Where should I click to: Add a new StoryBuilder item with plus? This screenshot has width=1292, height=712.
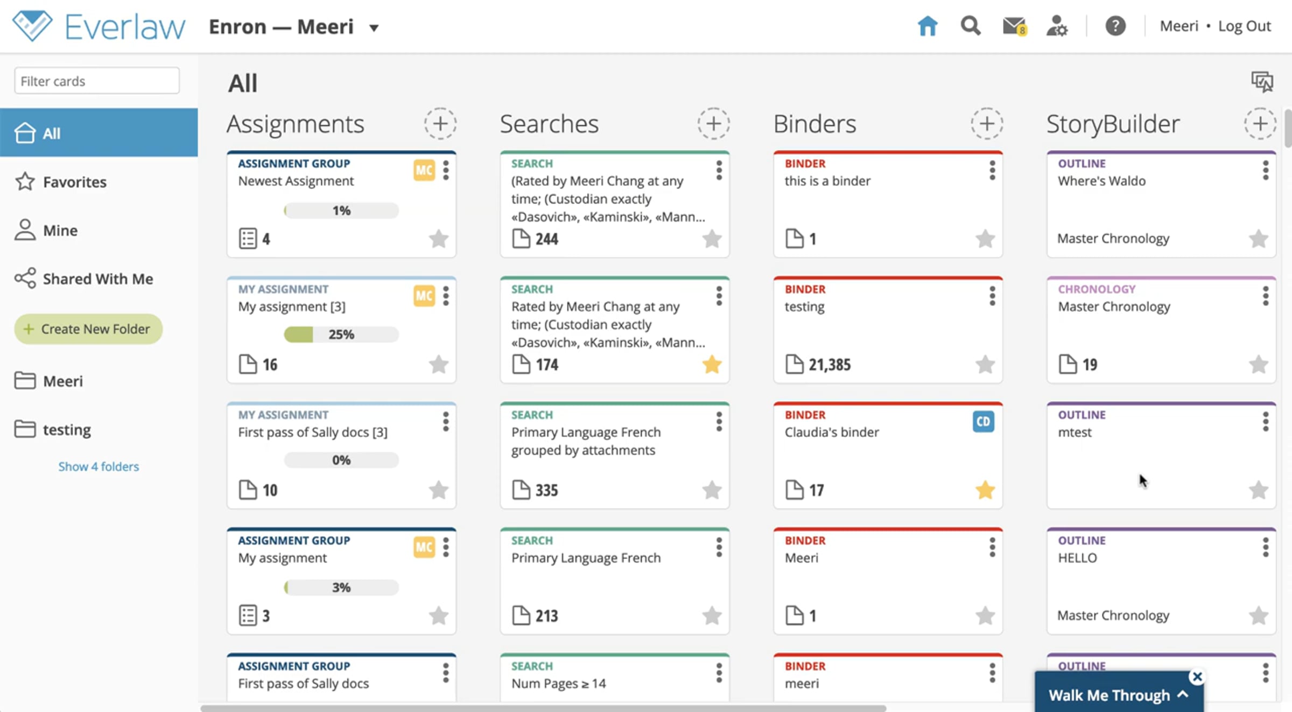tap(1260, 124)
